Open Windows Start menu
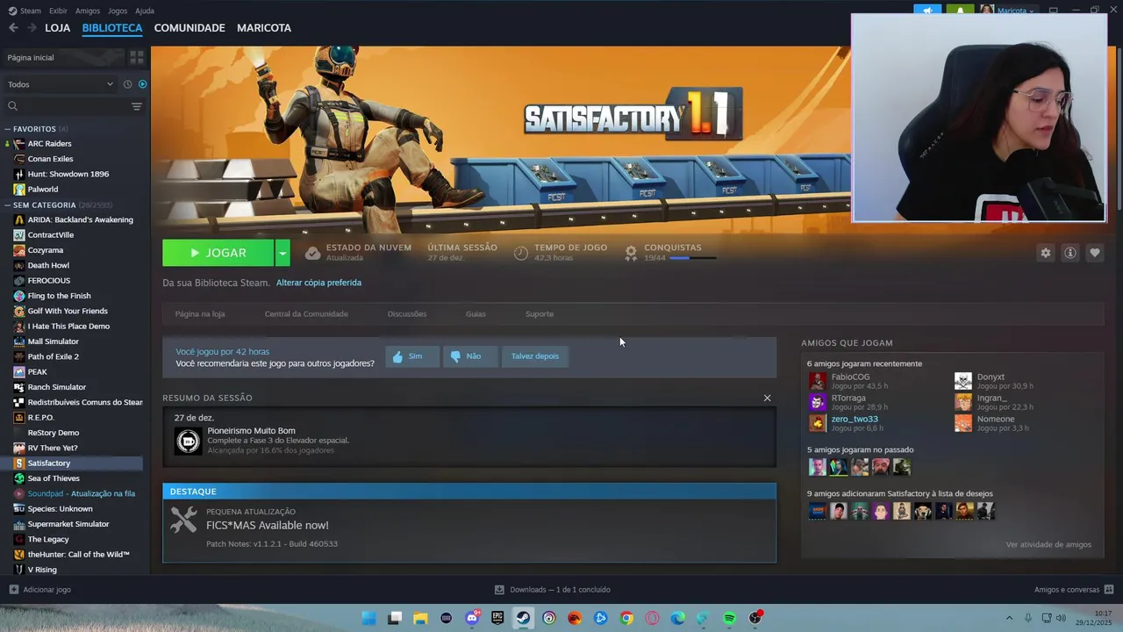1123x632 pixels. click(x=369, y=618)
